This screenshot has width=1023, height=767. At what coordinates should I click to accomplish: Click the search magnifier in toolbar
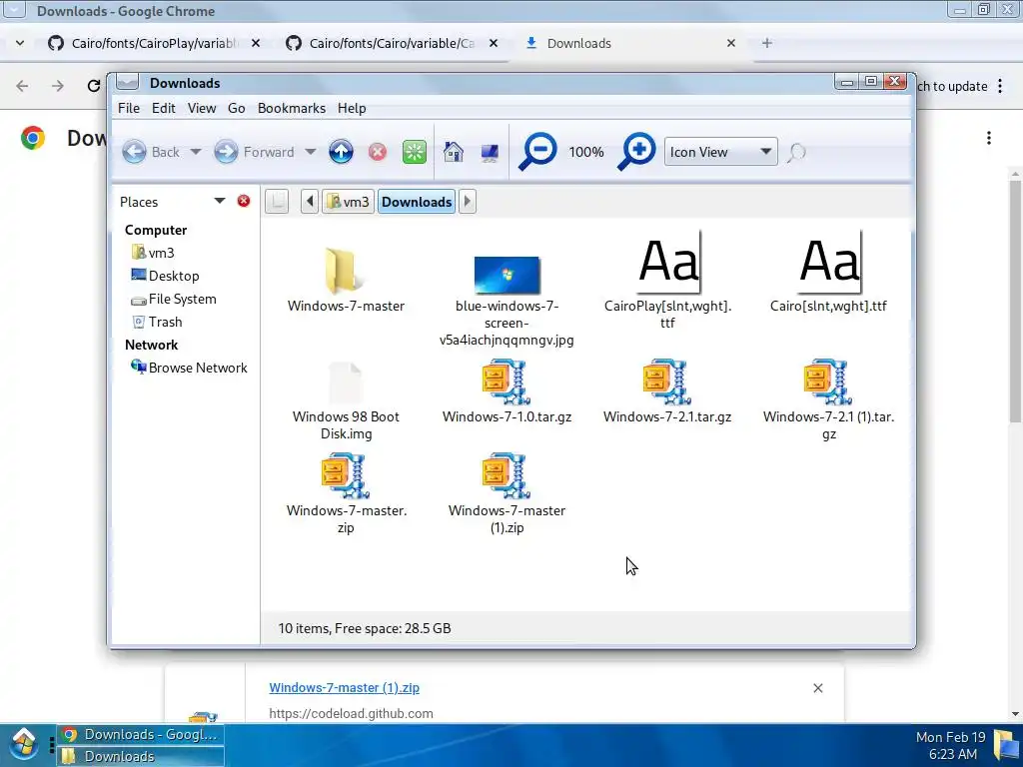pos(796,153)
